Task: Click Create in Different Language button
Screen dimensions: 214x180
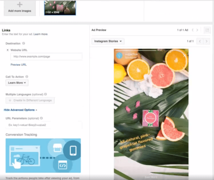Action: pos(30,100)
